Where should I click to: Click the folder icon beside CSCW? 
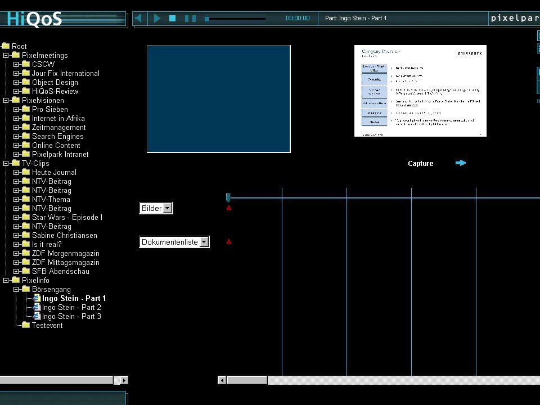click(26, 64)
